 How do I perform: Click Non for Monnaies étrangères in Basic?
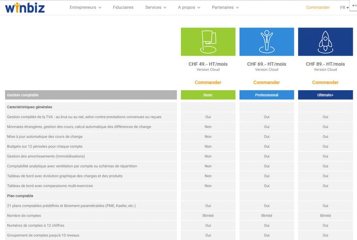tap(208, 127)
